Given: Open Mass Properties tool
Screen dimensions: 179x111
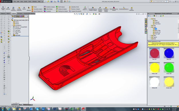Looking at the screenshot, I should [13, 9].
